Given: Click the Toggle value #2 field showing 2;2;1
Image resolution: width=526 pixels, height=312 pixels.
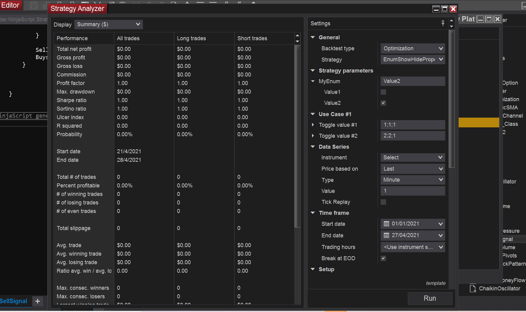Looking at the screenshot, I should point(413,136).
